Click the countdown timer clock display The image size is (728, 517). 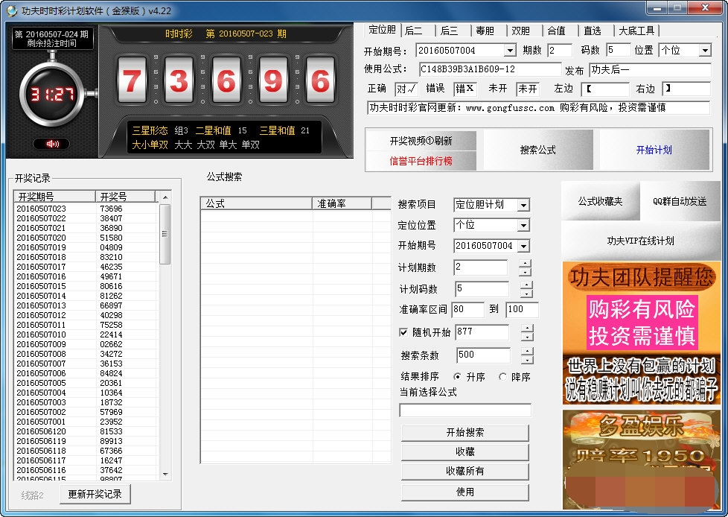tap(51, 95)
